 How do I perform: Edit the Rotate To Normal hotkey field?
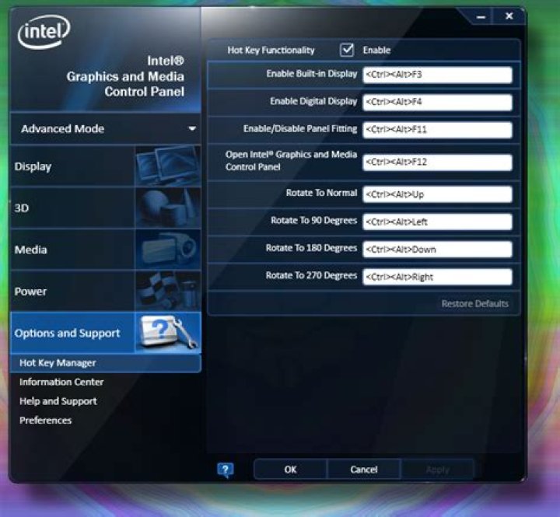click(437, 194)
